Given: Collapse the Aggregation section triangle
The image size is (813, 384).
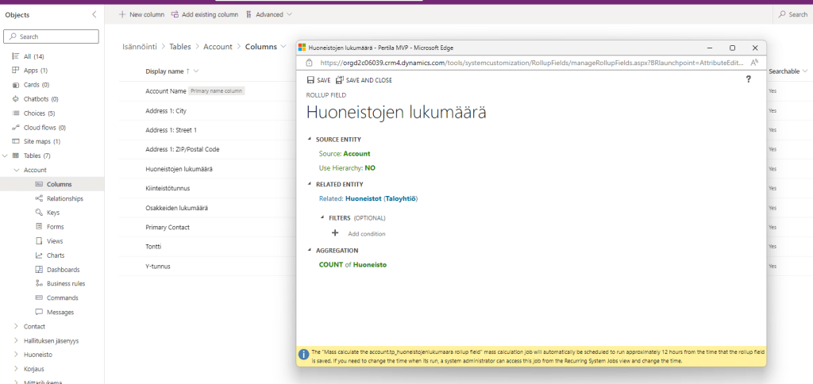Looking at the screenshot, I should [310, 250].
